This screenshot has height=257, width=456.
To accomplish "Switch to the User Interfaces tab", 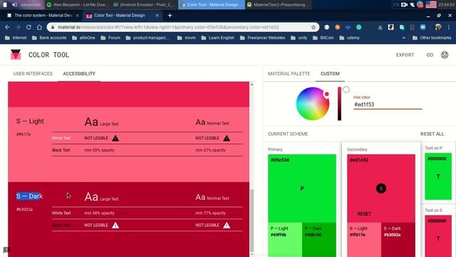I will [x=33, y=74].
